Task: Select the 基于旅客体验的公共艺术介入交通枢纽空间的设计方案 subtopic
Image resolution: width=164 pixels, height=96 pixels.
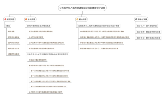Action: pos(99,48)
